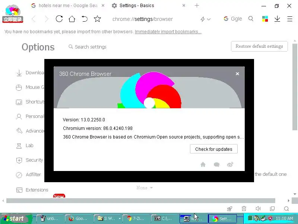Bookmark this page with the star icon
Screen dimensions: 298x224
97,19
